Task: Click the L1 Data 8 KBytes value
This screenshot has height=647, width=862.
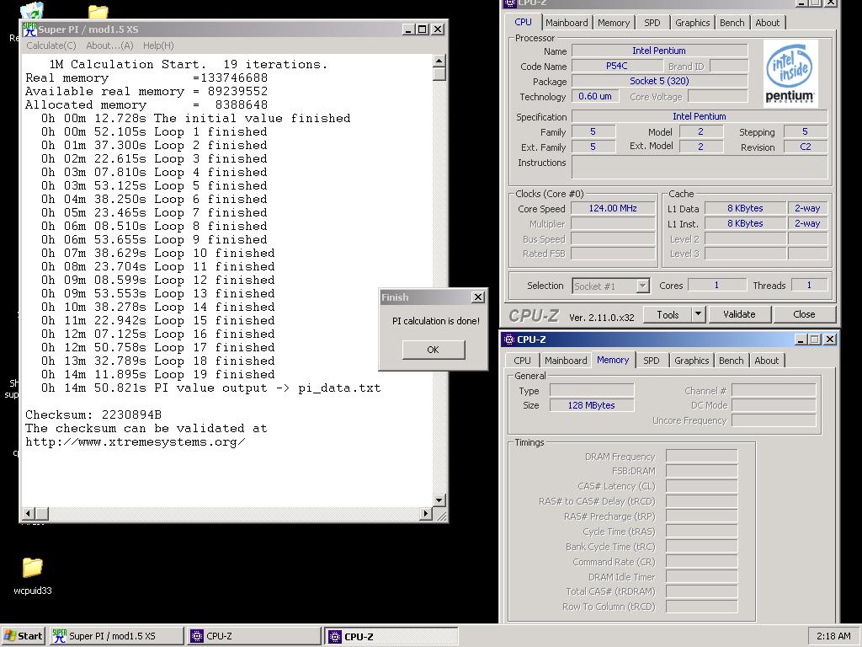Action: [745, 209]
